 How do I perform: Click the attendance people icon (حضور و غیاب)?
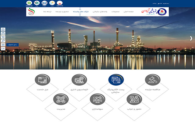pos(134,99)
